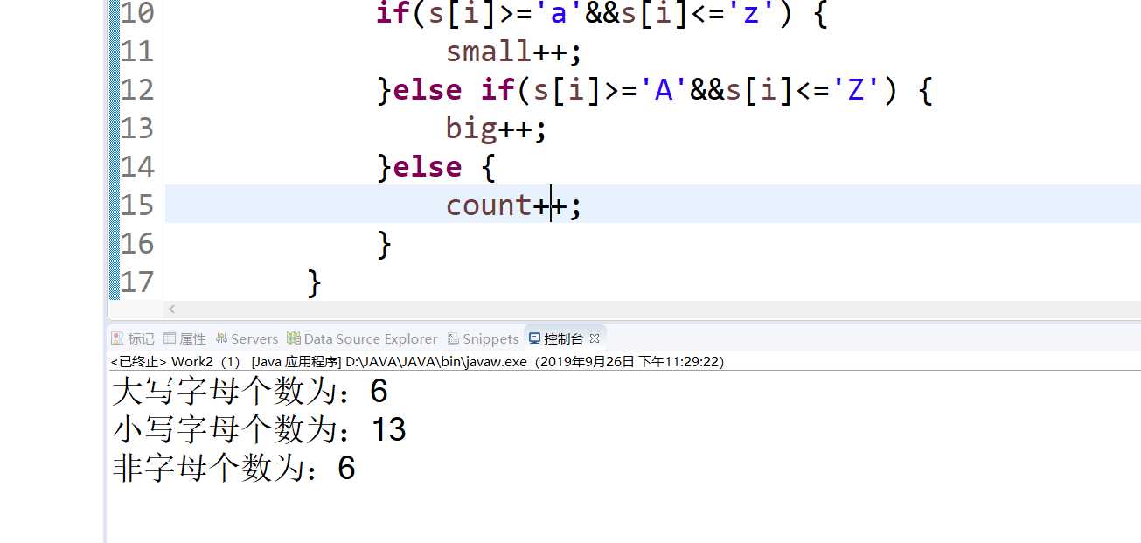Activate the 控制台 console tab
1141x543 pixels.
[x=556, y=338]
